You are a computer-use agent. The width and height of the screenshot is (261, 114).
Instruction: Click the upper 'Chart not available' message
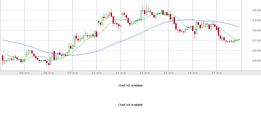[130, 85]
